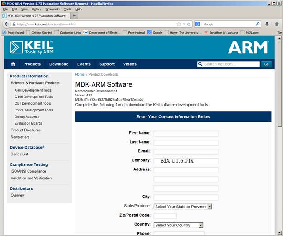The image size is (283, 236).
Task: Click the browser URL address field
Action: click(x=96, y=24)
